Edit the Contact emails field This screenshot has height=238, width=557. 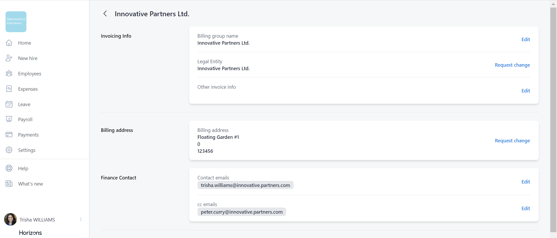click(525, 182)
